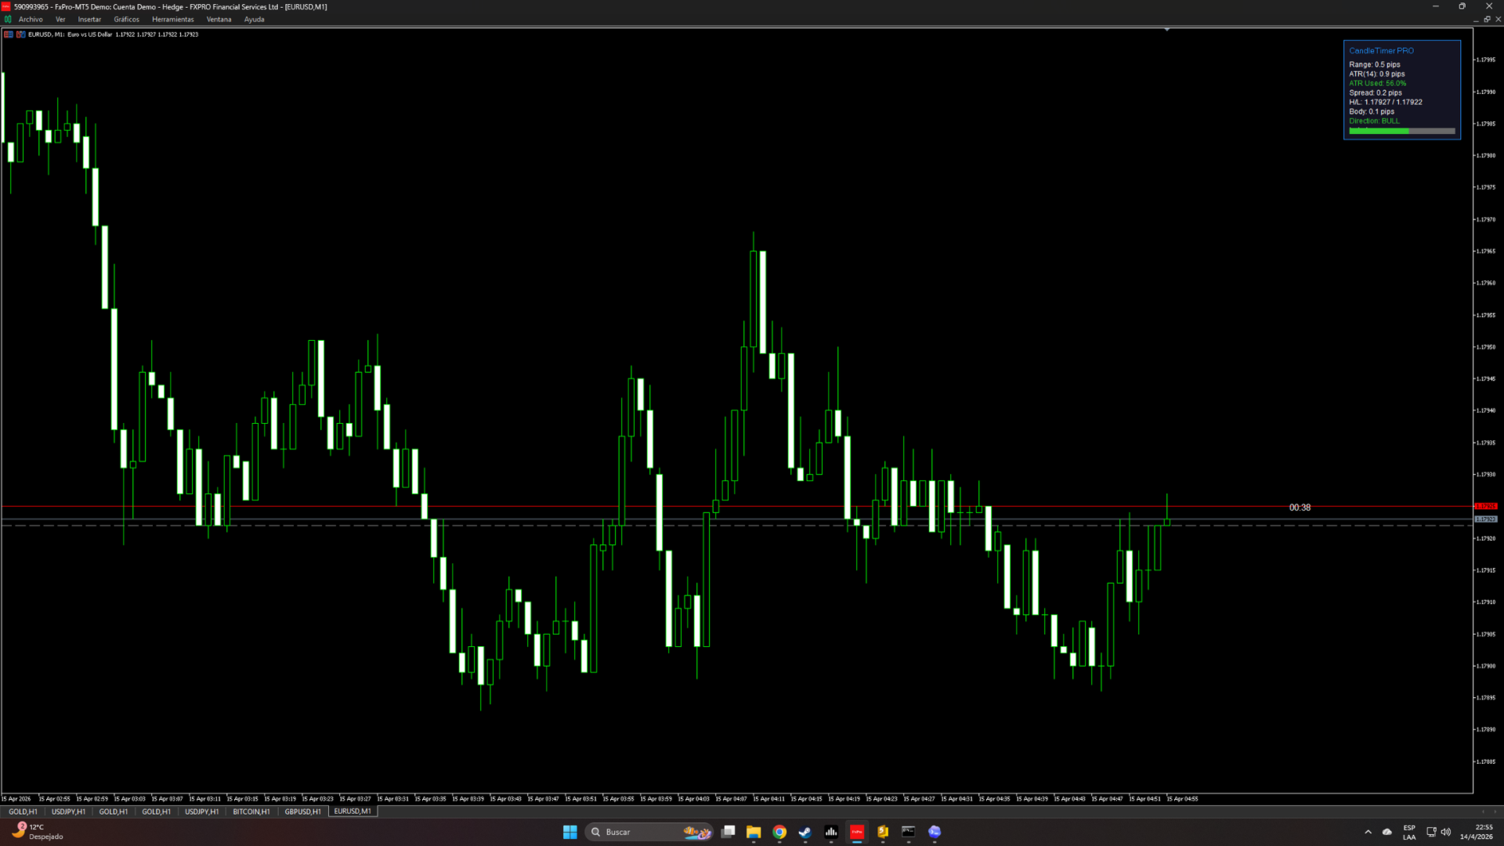The image size is (1504, 846).
Task: Open the Gráficos menu
Action: 126,20
